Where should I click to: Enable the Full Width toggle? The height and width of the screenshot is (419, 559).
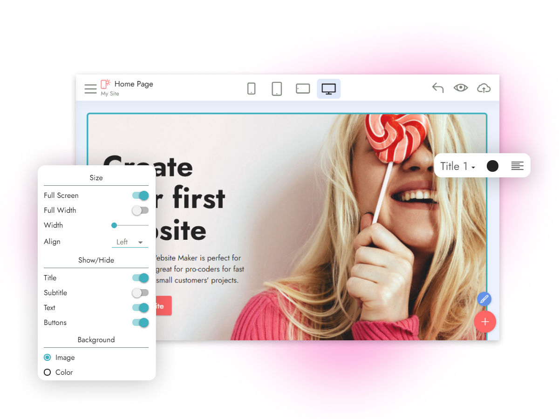pyautogui.click(x=140, y=210)
